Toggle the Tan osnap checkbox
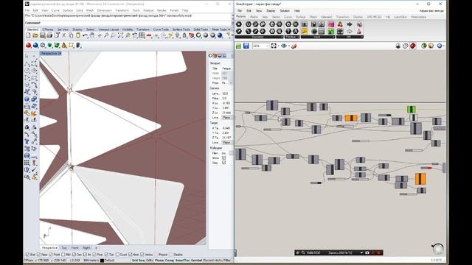The image size is (472, 265). tap(106, 255)
